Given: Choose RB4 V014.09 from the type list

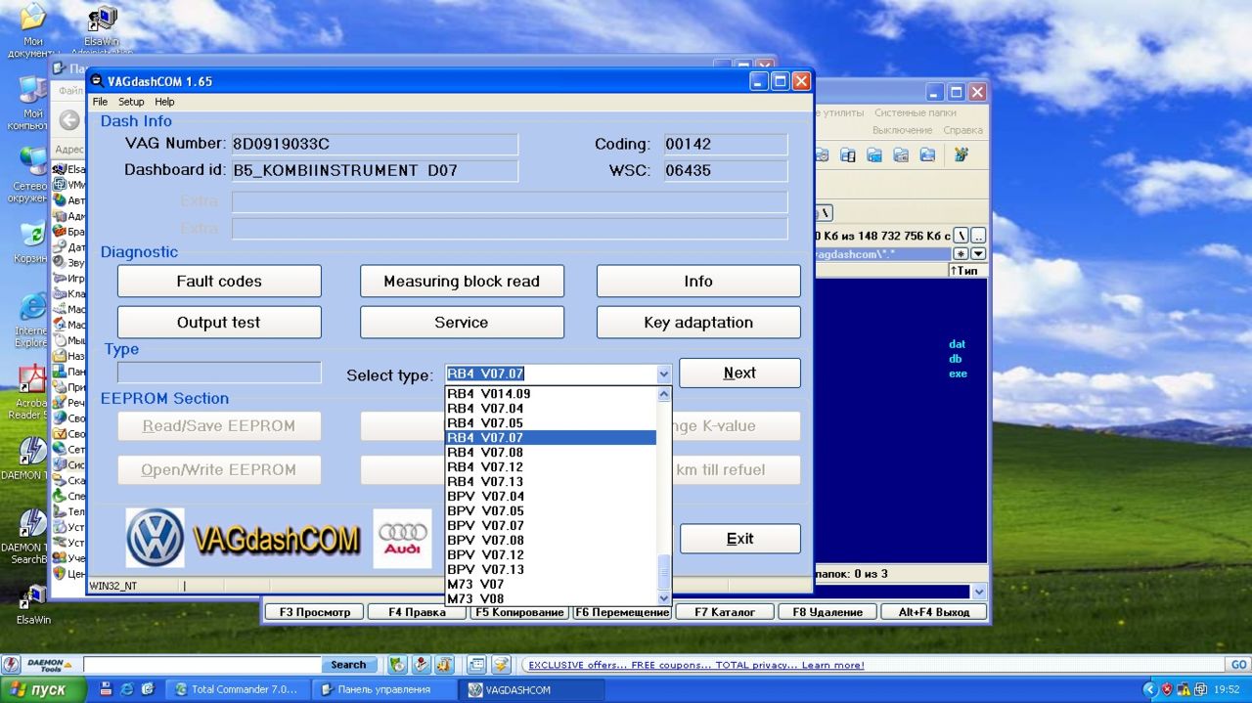Looking at the screenshot, I should point(551,394).
